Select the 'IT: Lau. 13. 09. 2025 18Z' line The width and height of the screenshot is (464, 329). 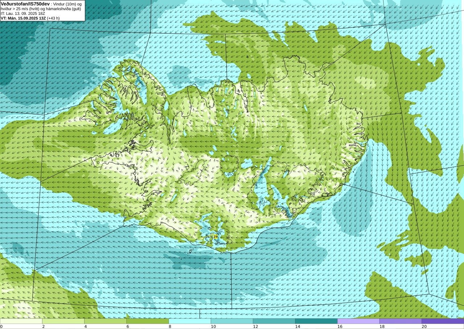coord(23,13)
